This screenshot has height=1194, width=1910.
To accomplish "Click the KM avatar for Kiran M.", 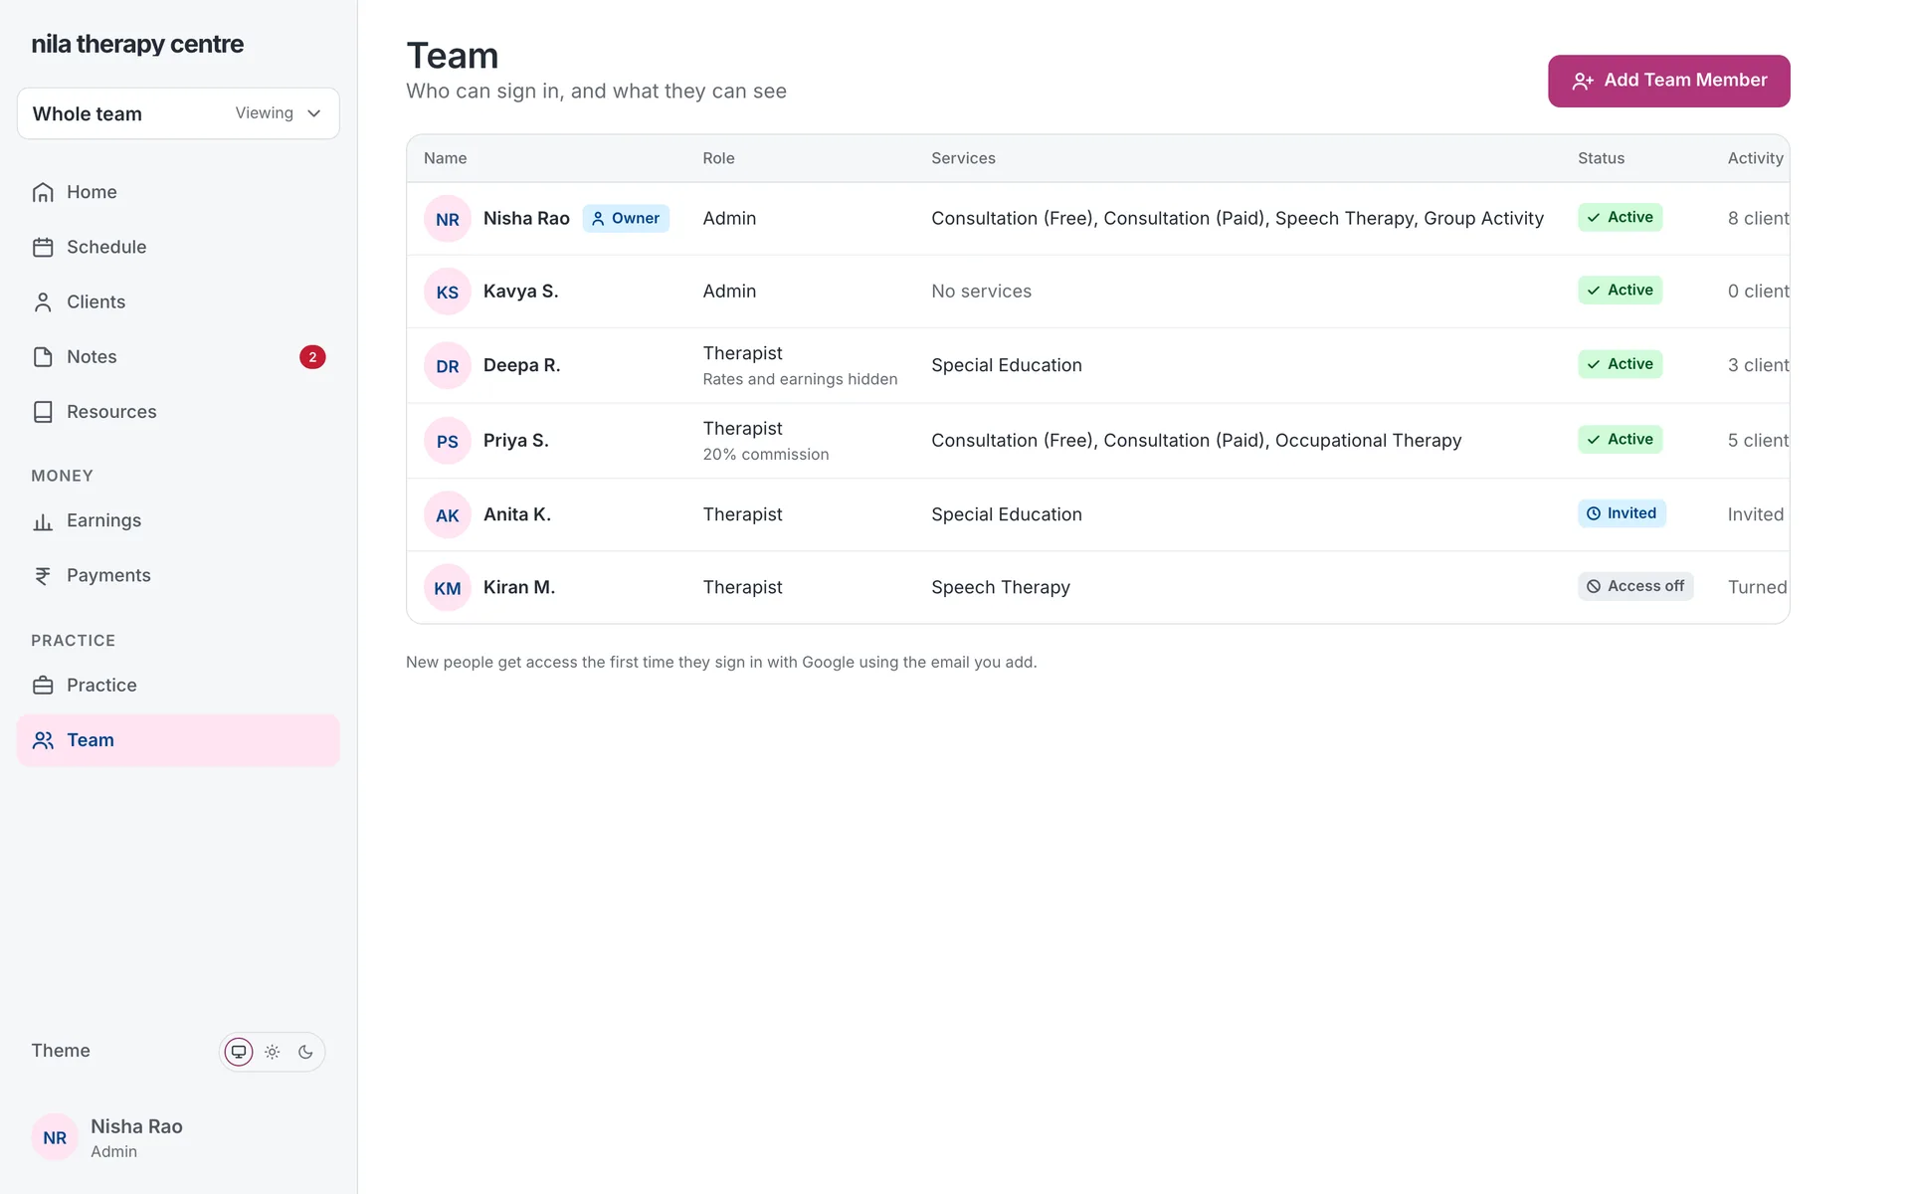I will point(448,587).
